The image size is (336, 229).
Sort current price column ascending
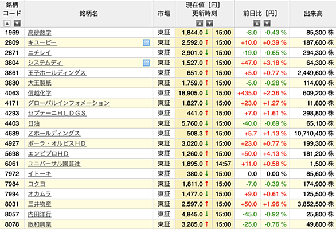click(x=200, y=23)
